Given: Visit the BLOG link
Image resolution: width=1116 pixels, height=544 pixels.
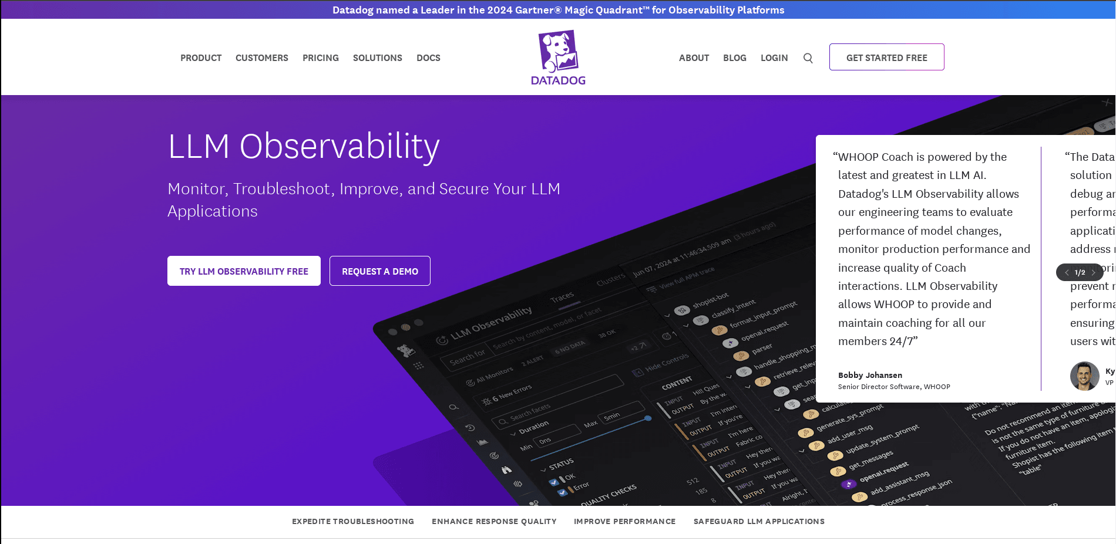Looking at the screenshot, I should pos(735,58).
